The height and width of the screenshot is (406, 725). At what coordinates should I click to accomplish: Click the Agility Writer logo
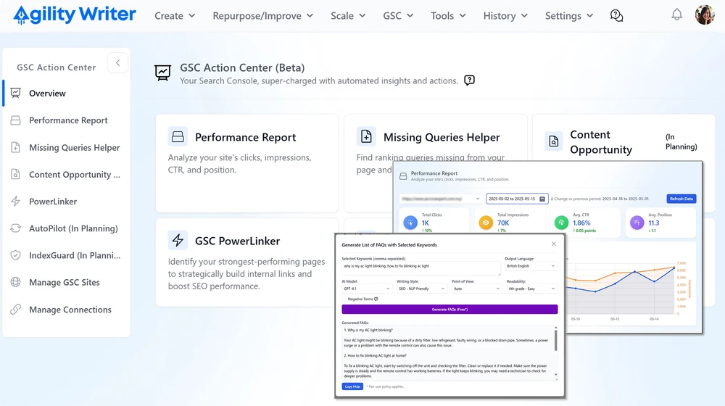tap(75, 14)
